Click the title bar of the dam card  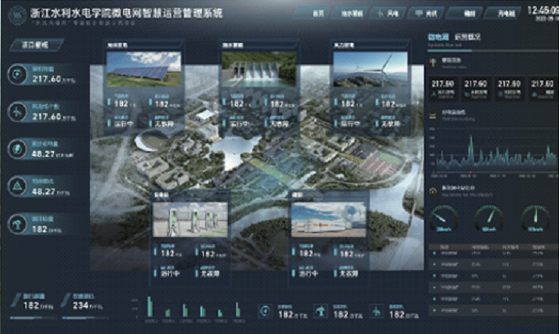coord(259,45)
